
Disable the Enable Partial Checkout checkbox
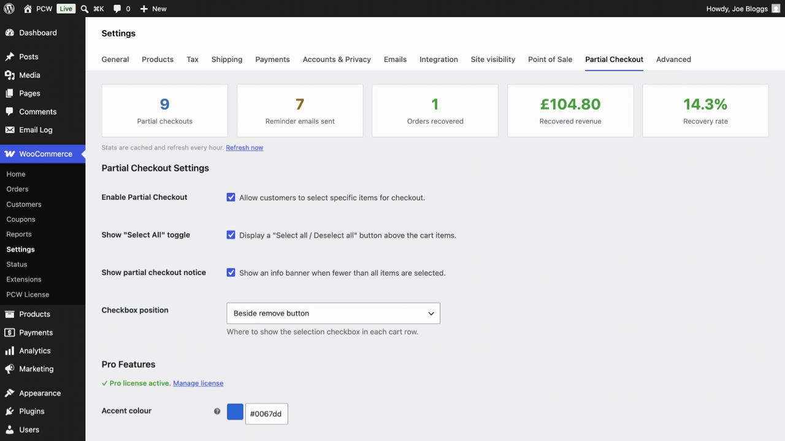click(x=231, y=197)
